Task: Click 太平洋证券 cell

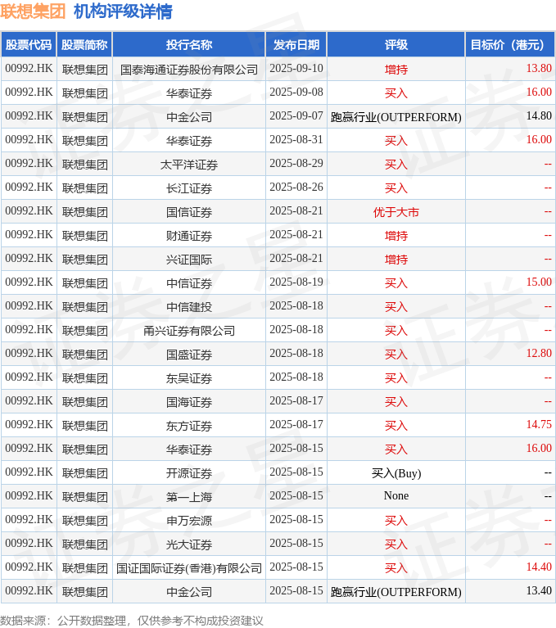Action: 189,165
